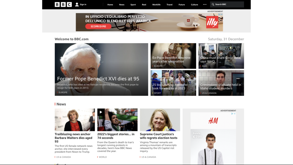Click into the Search BBC field

pos(228,5)
